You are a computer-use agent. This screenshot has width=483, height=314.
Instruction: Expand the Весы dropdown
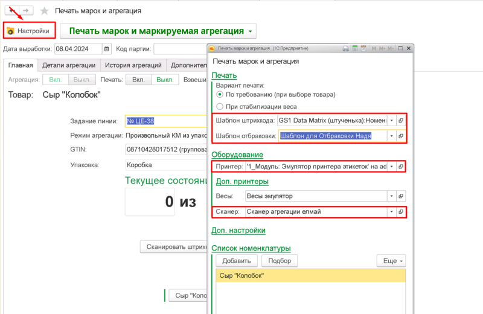coord(391,196)
